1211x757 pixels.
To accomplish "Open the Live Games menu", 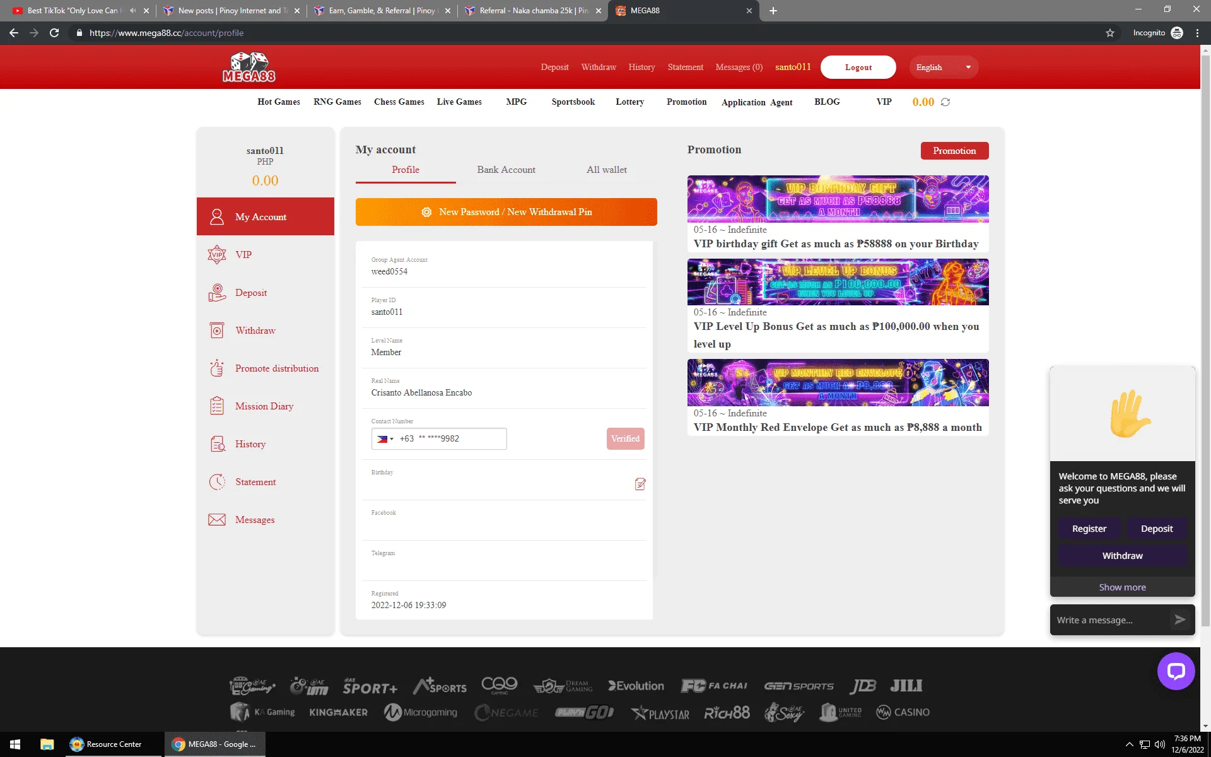I will click(x=459, y=102).
